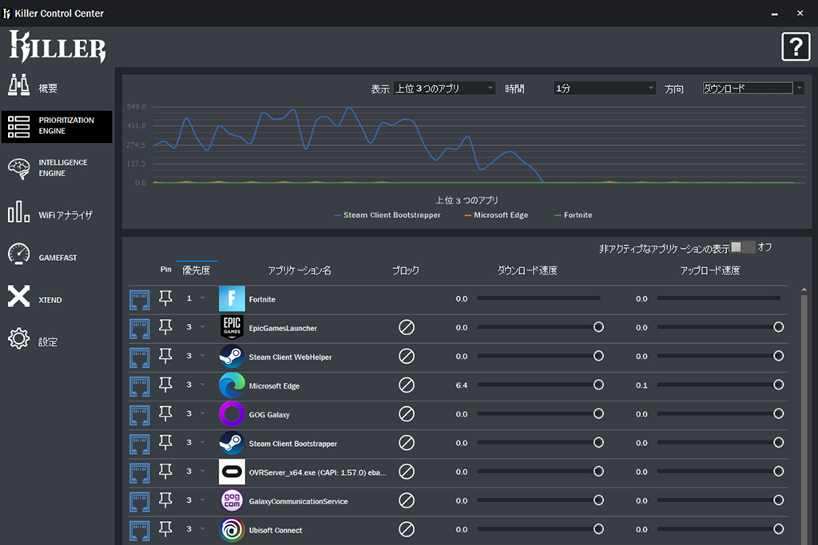
Task: Open the 1分 time range dropdown
Action: coord(604,89)
